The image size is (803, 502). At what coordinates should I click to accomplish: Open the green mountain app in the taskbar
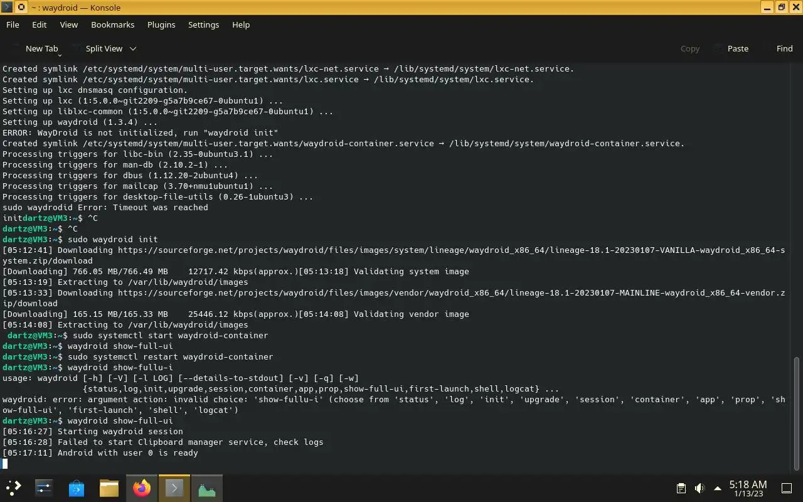click(x=207, y=488)
